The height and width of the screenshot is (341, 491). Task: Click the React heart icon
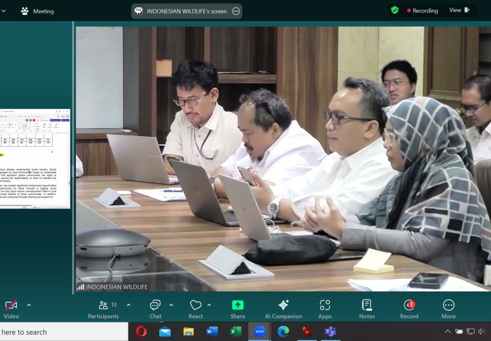[195, 306]
